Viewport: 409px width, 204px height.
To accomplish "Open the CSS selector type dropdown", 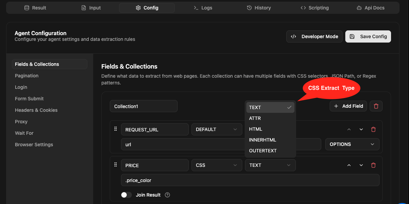I will coord(217,165).
